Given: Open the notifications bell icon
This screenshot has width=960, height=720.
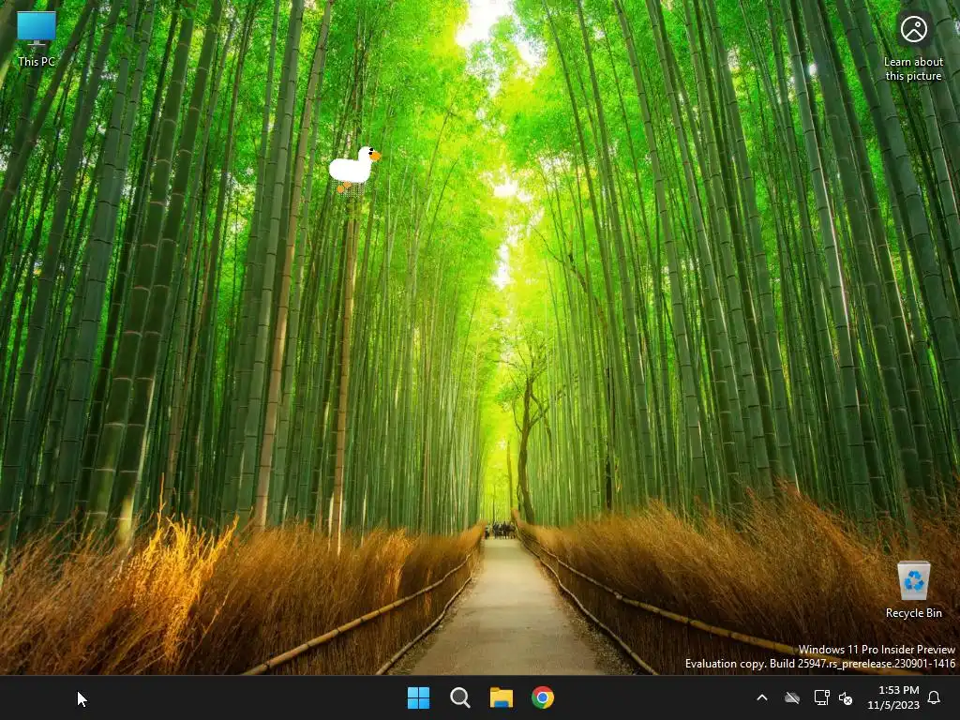Looking at the screenshot, I should (x=934, y=697).
